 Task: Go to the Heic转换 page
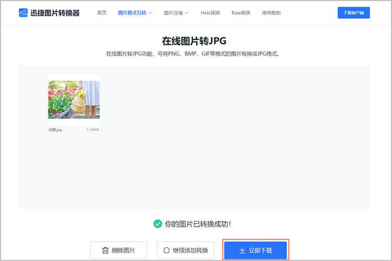tap(210, 13)
